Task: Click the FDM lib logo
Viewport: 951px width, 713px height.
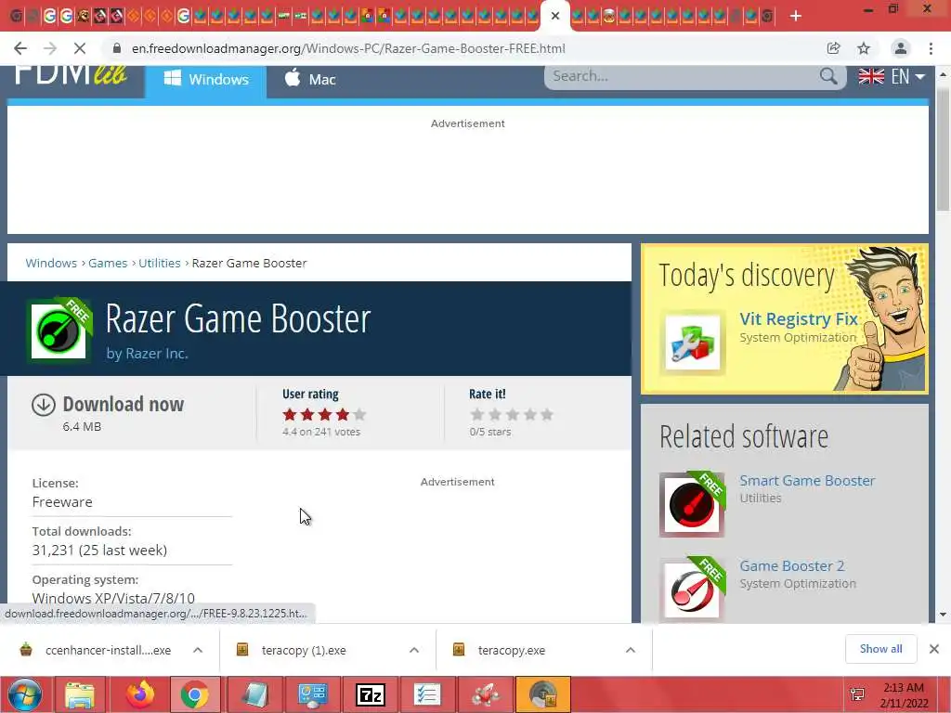Action: tap(71, 74)
